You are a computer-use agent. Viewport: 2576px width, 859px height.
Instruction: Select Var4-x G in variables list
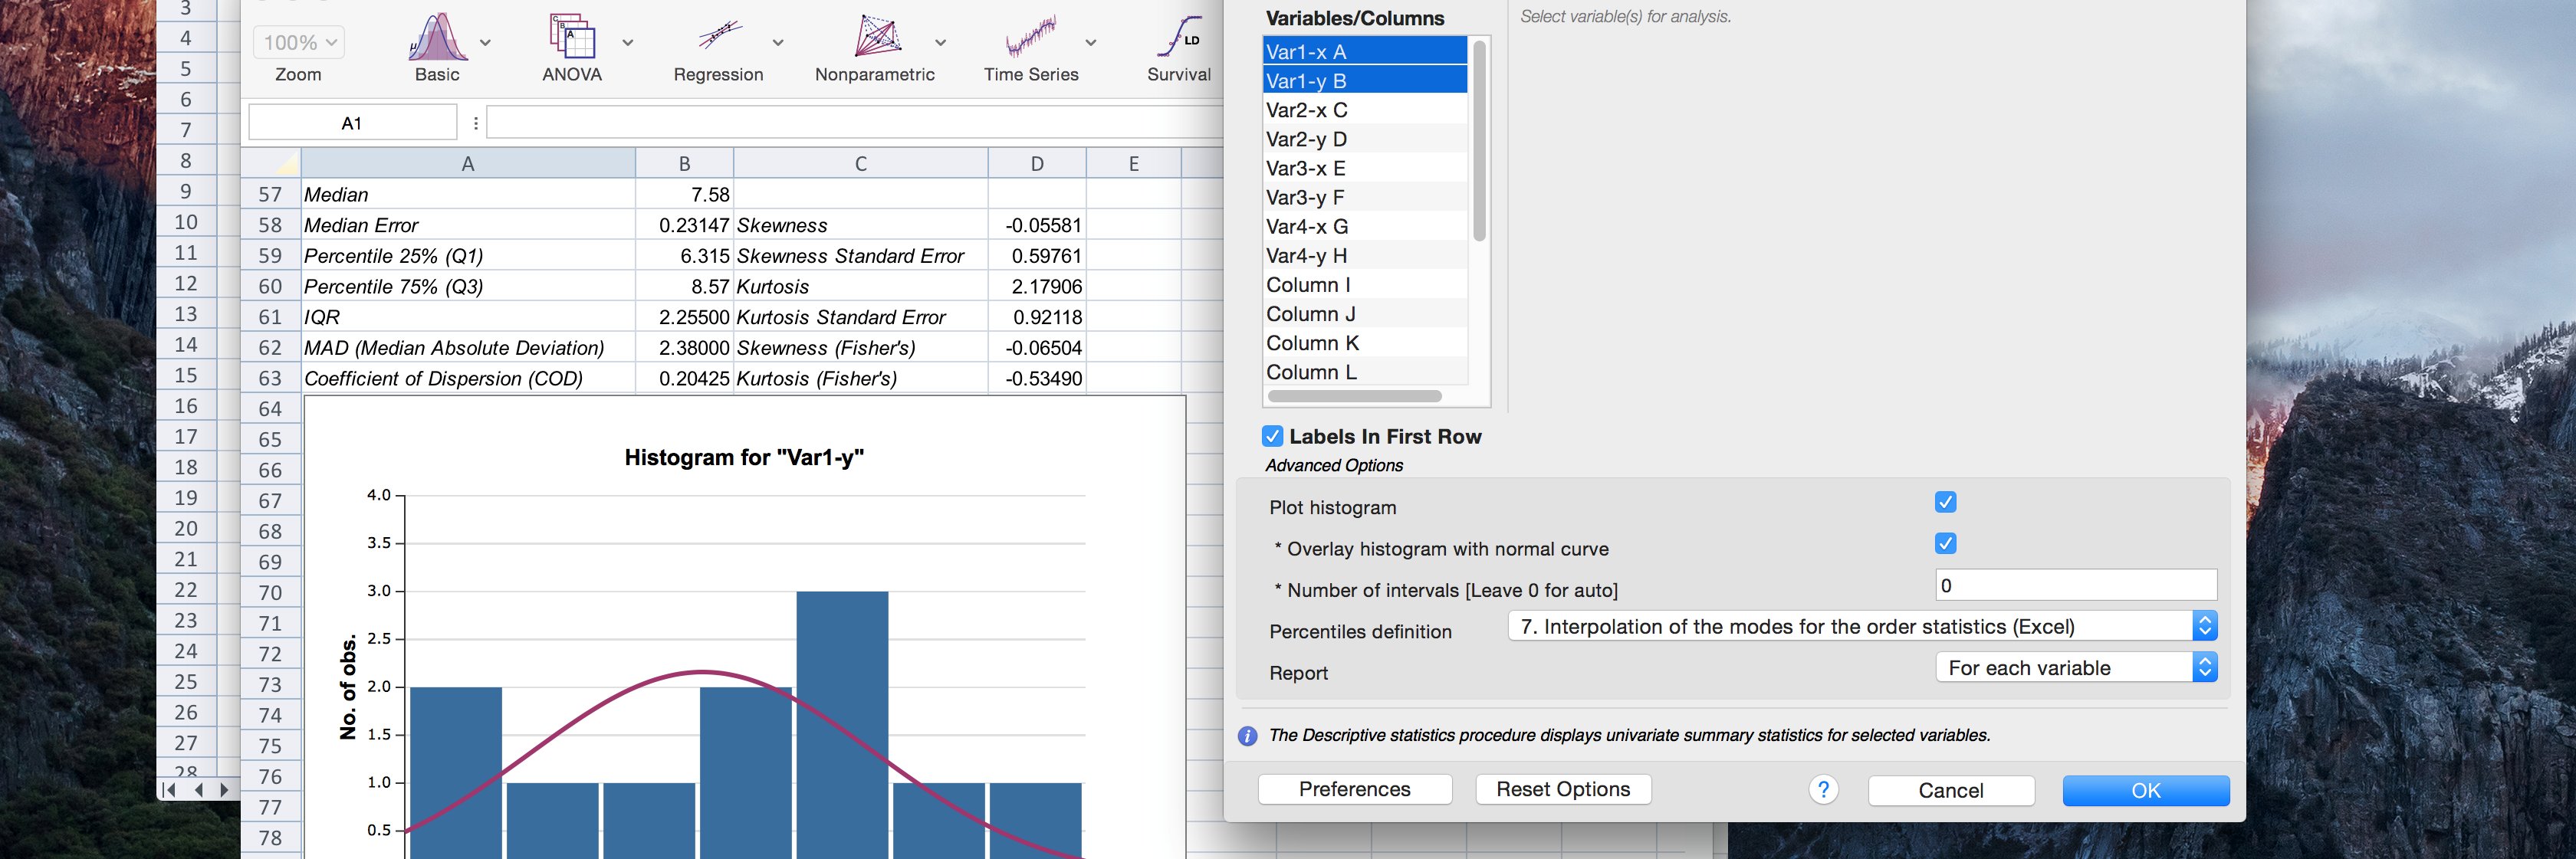click(x=1365, y=226)
